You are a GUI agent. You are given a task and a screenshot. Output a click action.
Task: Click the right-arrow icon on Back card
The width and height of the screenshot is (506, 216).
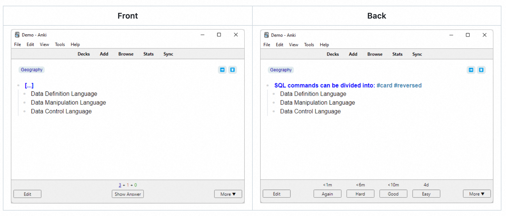471,70
